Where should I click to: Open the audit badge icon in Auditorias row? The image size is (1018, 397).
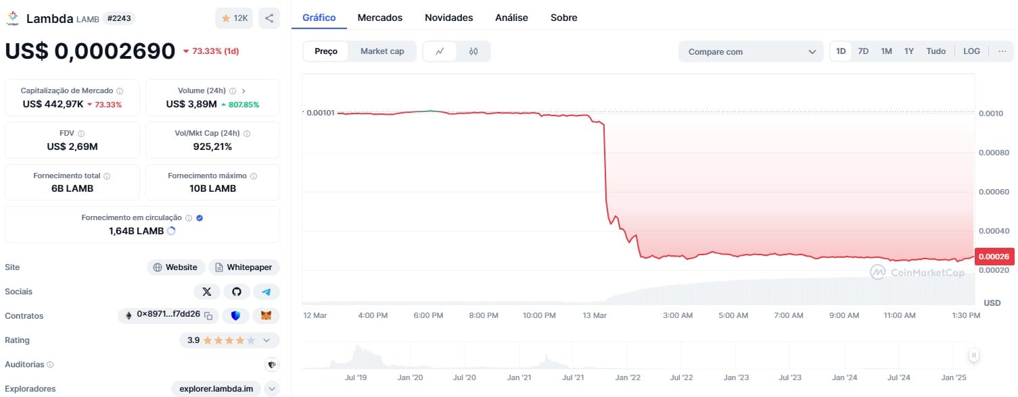(271, 365)
